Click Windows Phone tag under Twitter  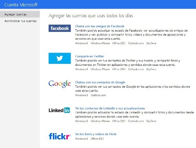100,69
